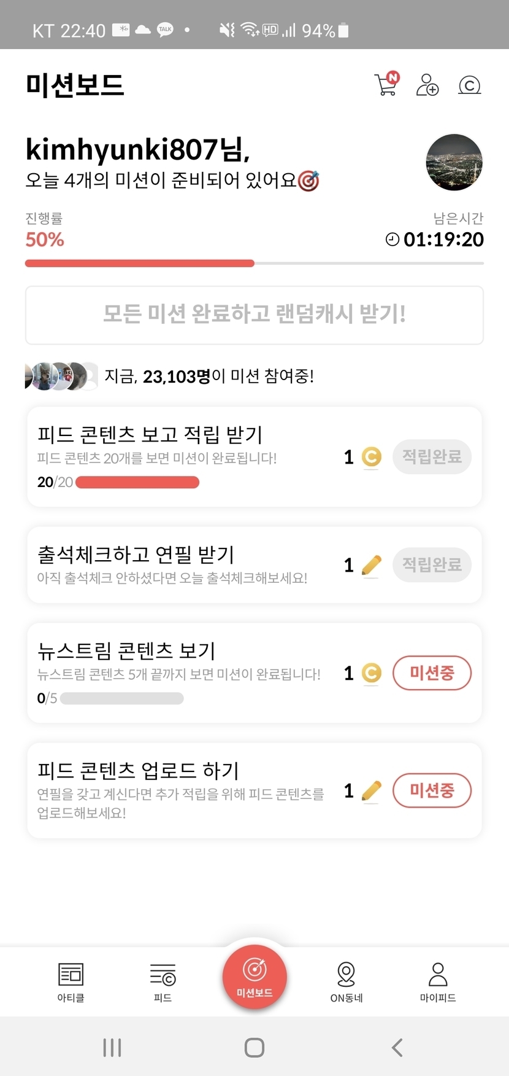Image resolution: width=509 pixels, height=1076 pixels.
Task: Open Android recent apps button
Action: 112,1047
